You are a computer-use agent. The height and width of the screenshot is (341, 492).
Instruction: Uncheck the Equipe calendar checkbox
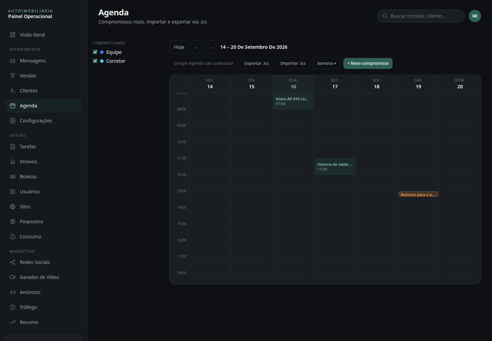[x=95, y=52]
